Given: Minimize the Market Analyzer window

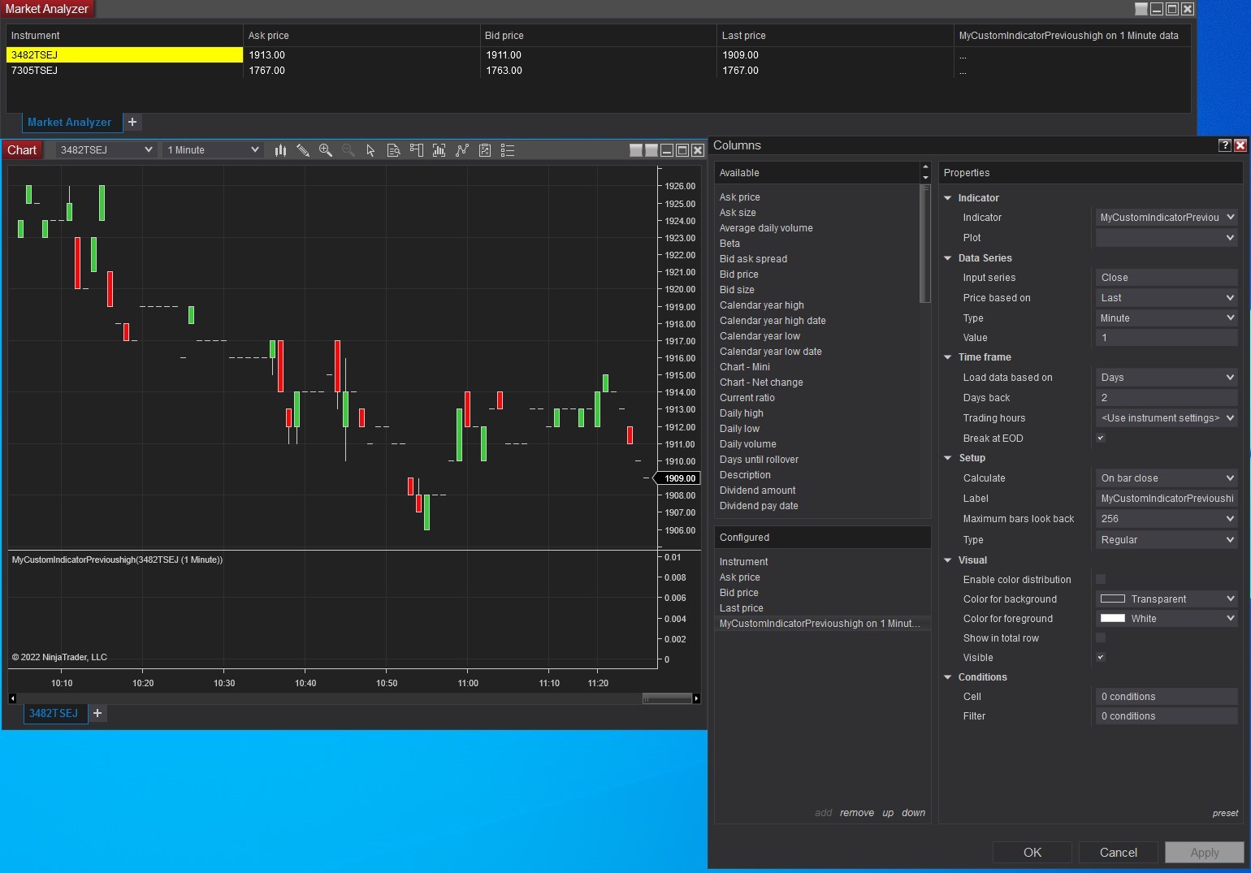Looking at the screenshot, I should tap(1157, 9).
